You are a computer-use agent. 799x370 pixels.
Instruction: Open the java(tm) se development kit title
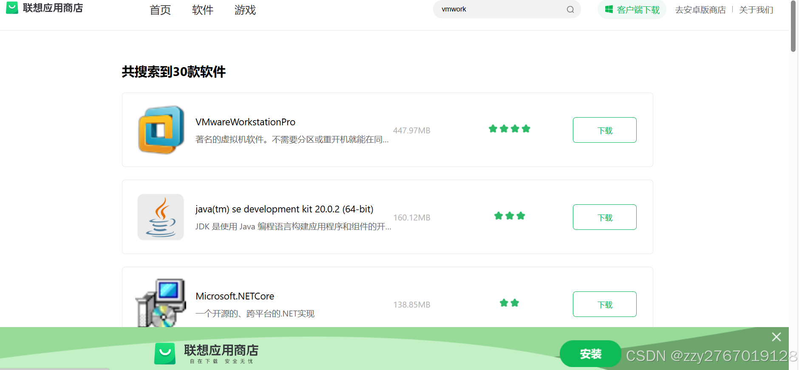284,209
